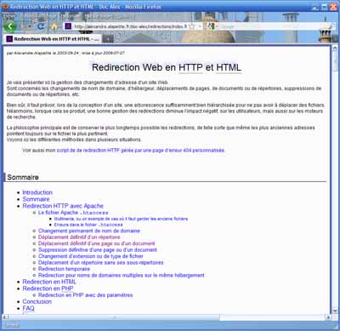Click the horizontal scrollbar left arrow
Viewport: 340px width, 331px height.
pos(5,317)
